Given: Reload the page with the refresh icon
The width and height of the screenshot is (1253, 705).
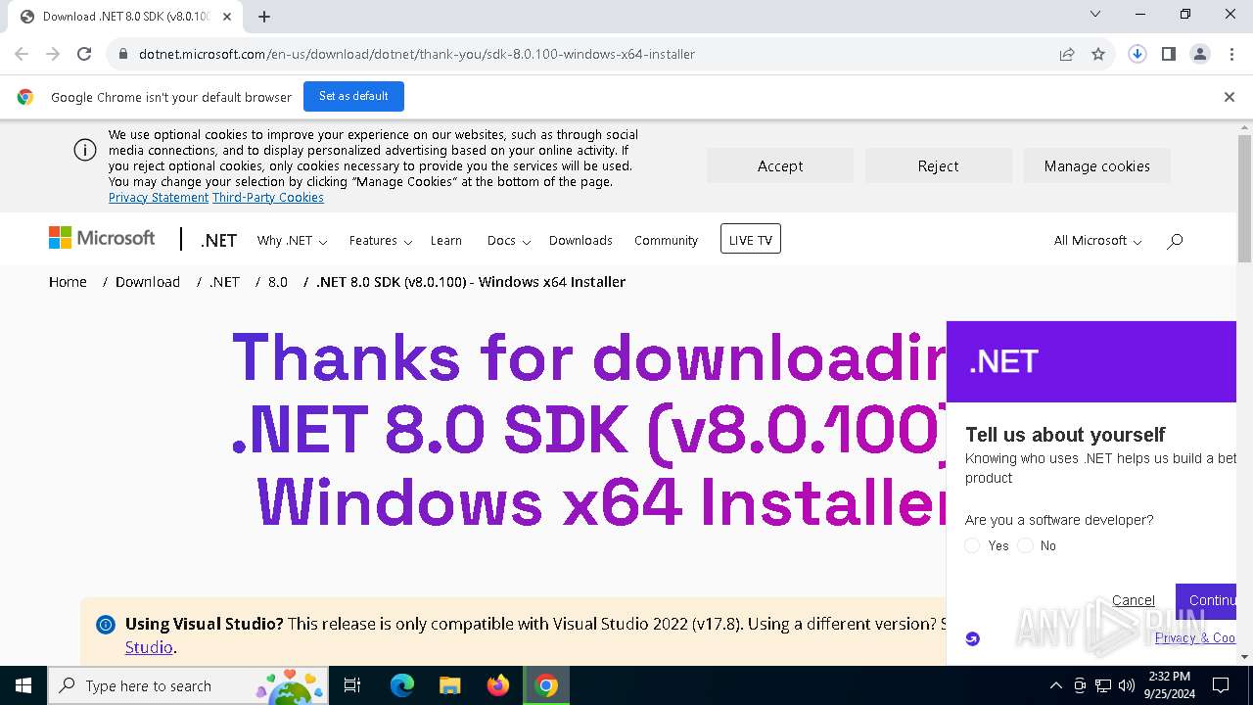Looking at the screenshot, I should (84, 54).
